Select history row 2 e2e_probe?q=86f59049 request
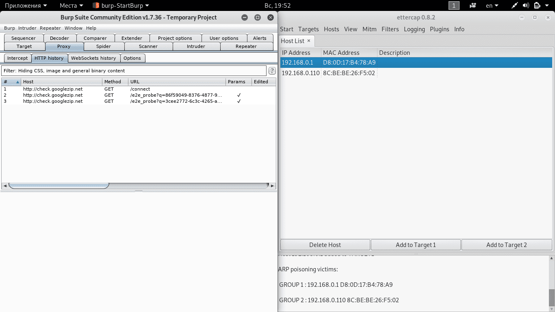This screenshot has width=555, height=312. (x=139, y=95)
